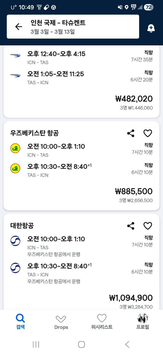Screen dimensions: 163x354
Task: Tap Uzbekistan Airways logo on 오전 10:00 departure
Action: [x=15, y=148]
